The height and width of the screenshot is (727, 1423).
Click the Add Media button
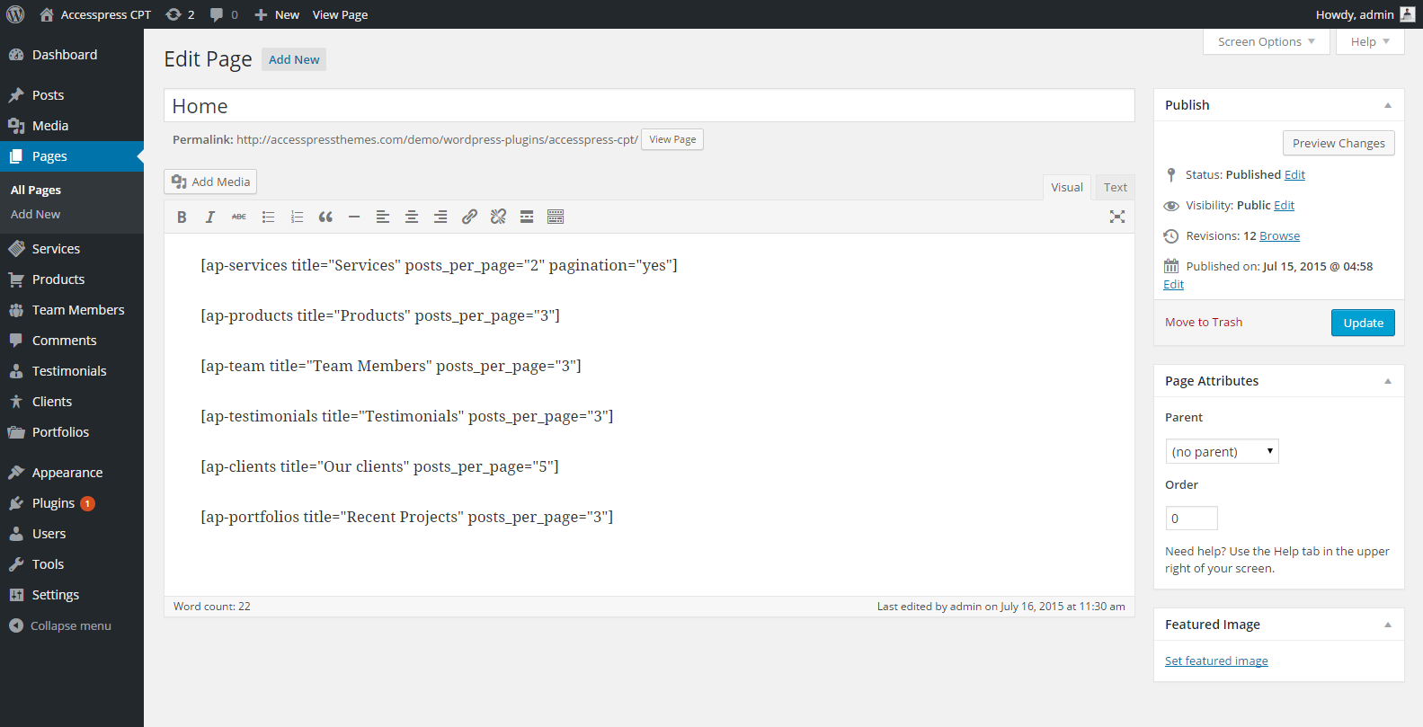click(210, 182)
